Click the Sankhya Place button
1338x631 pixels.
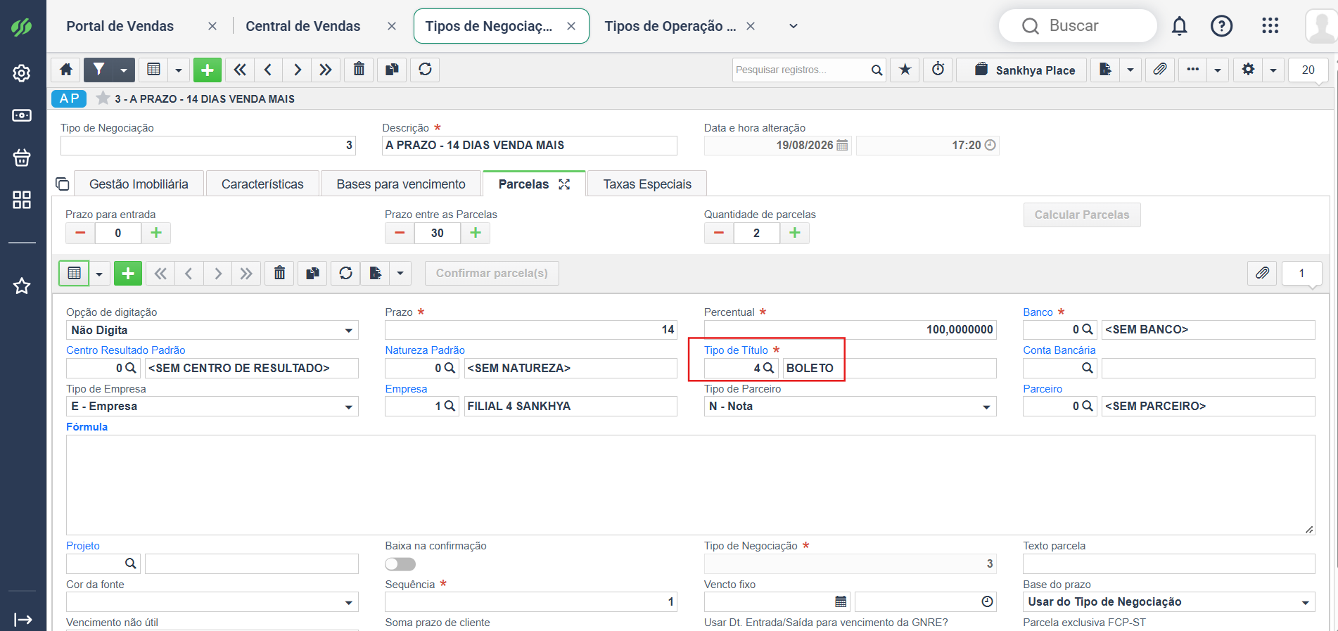[1021, 70]
